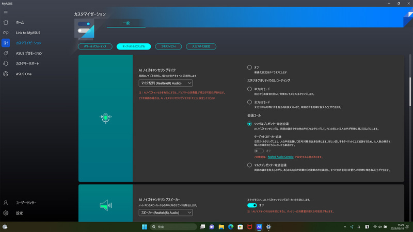Open the volume tray icon
The height and width of the screenshot is (232, 413).
pyautogui.click(x=380, y=227)
